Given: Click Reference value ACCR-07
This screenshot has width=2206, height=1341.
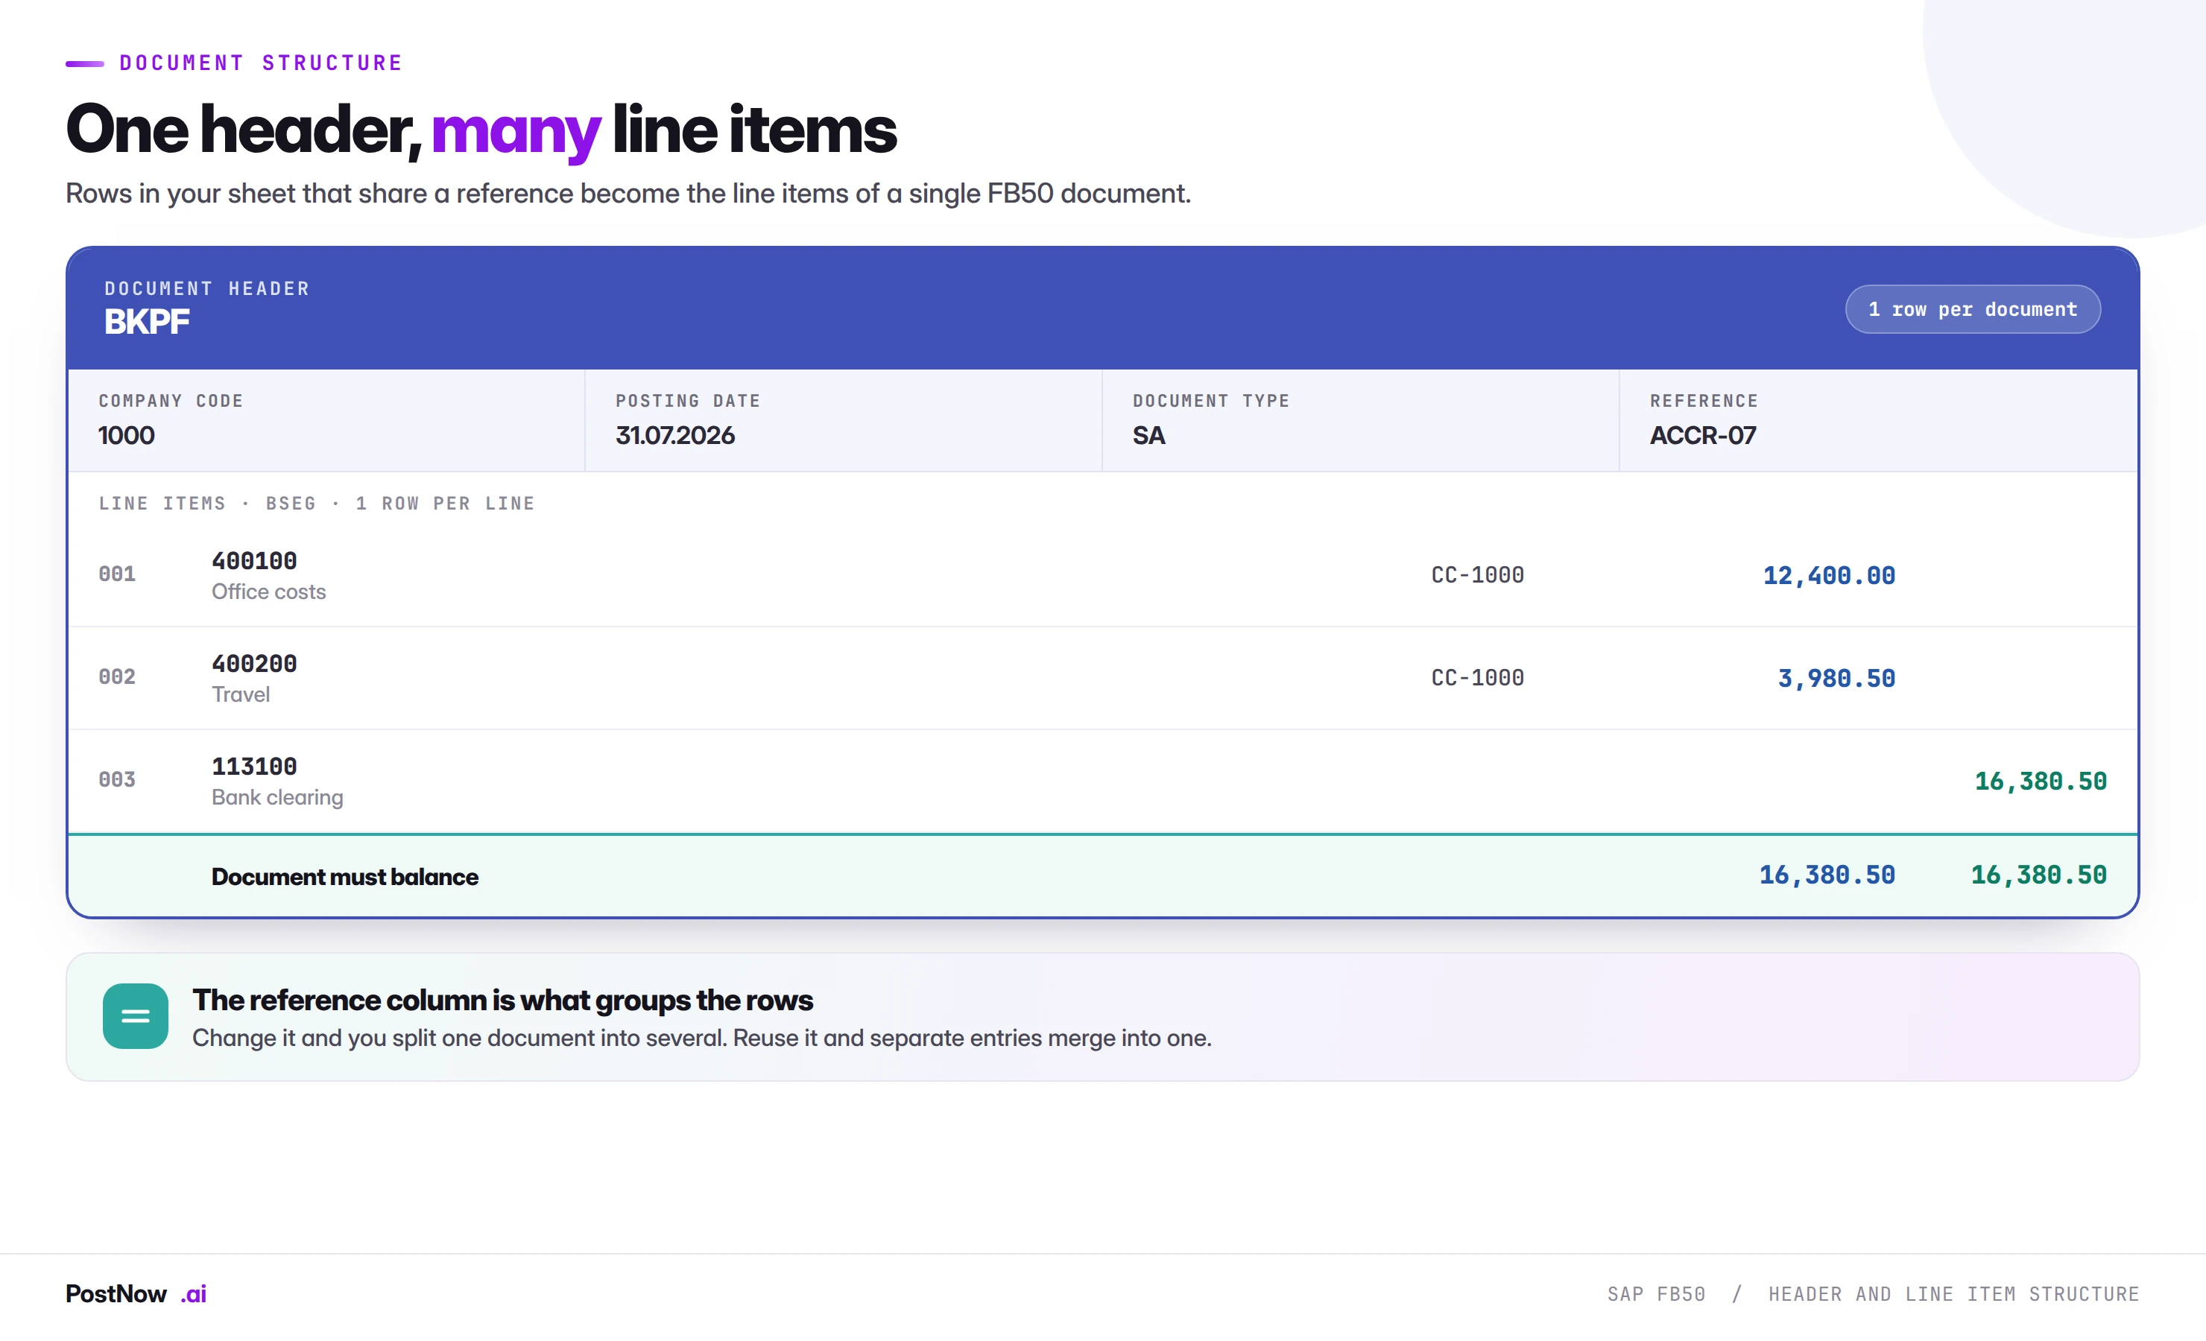Looking at the screenshot, I should click(x=1703, y=435).
